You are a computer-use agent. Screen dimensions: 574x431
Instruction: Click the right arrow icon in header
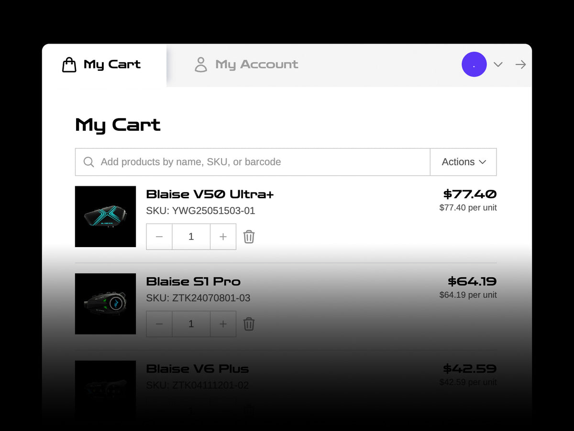(520, 64)
